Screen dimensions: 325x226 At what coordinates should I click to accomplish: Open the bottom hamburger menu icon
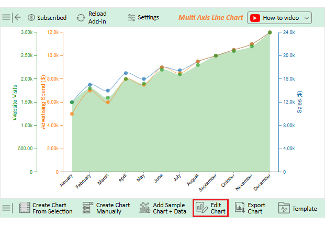coord(6,208)
